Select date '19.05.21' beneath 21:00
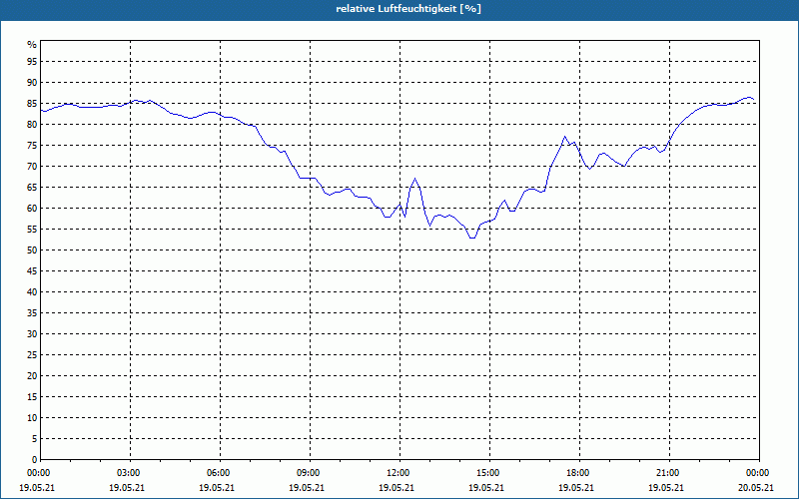This screenshot has height=499, width=799. 665,488
